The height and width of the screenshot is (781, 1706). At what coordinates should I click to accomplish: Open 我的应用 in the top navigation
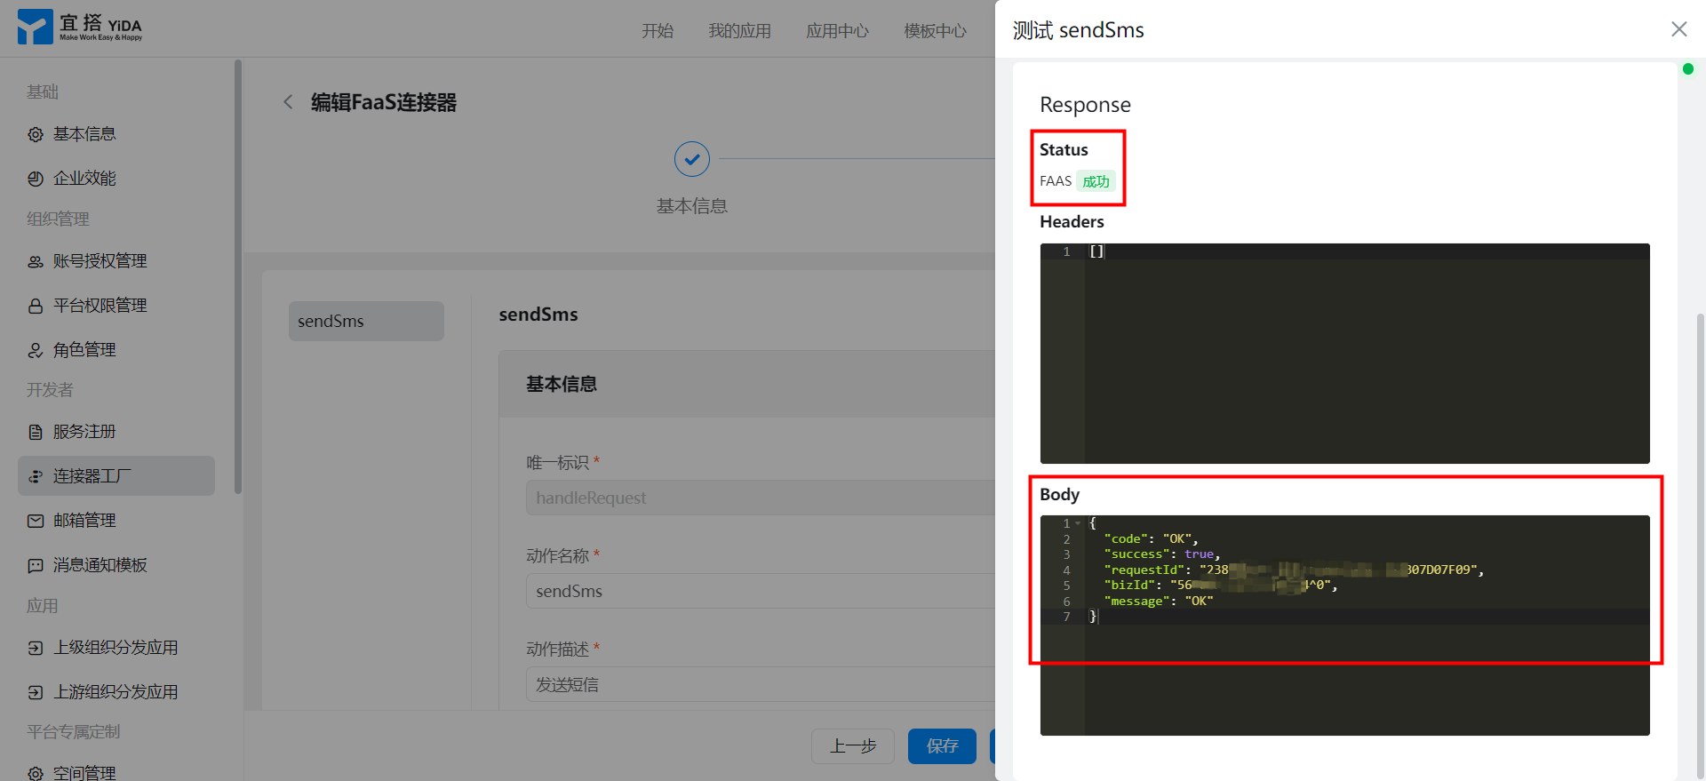(x=739, y=31)
